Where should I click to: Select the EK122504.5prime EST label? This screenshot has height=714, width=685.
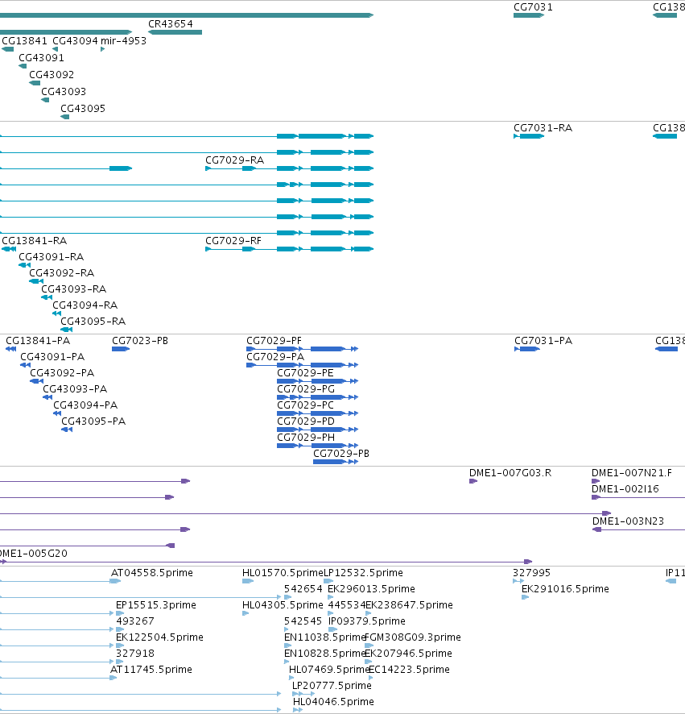[x=159, y=637]
